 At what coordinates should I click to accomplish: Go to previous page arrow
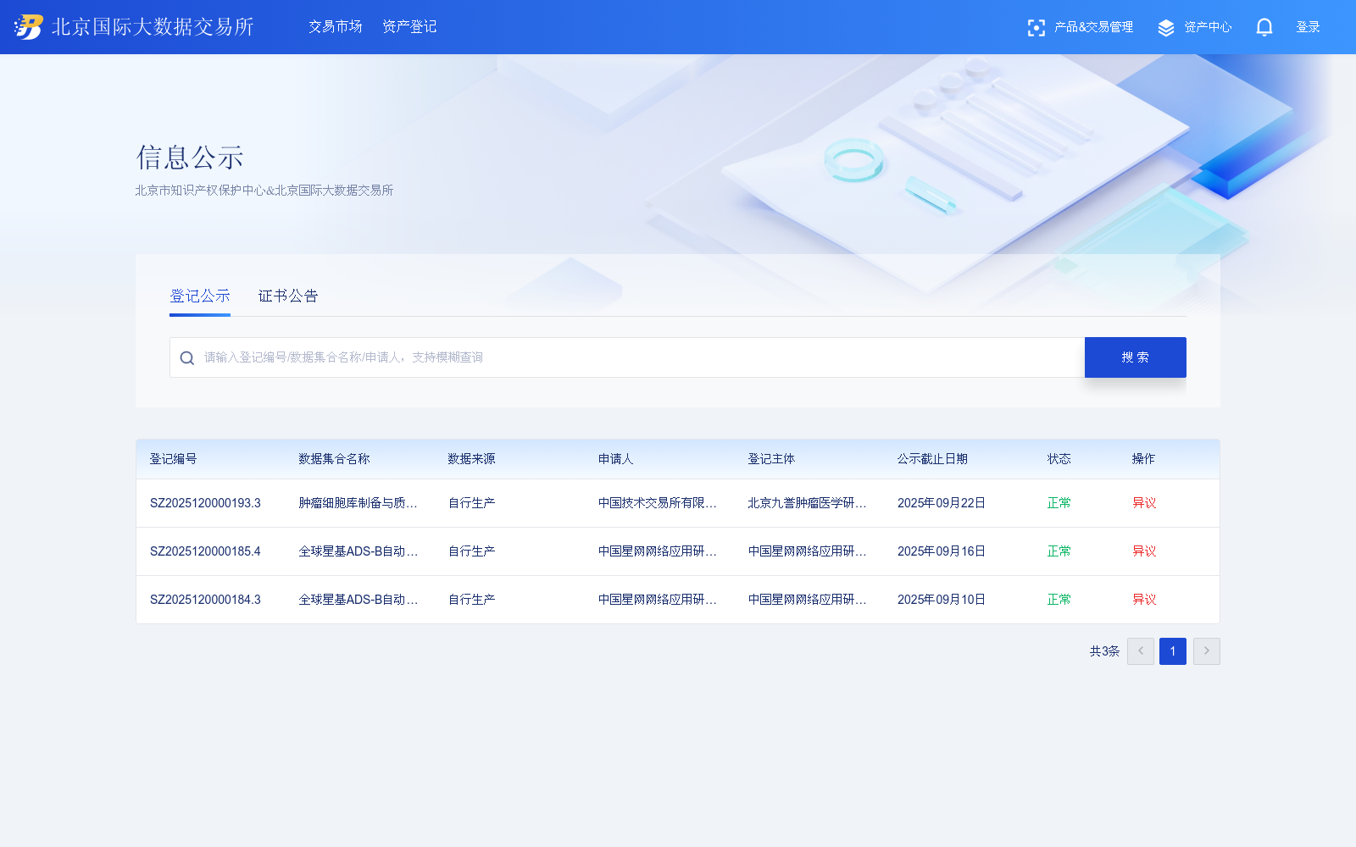[x=1141, y=651]
